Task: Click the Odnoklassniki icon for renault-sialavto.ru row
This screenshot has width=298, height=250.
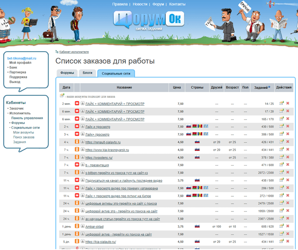Action: point(77,142)
